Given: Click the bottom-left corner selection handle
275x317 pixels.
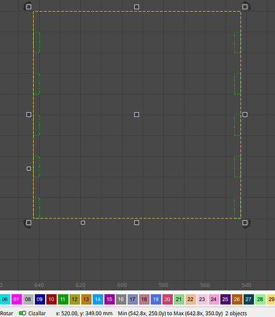Looking at the screenshot, I should (x=29, y=223).
